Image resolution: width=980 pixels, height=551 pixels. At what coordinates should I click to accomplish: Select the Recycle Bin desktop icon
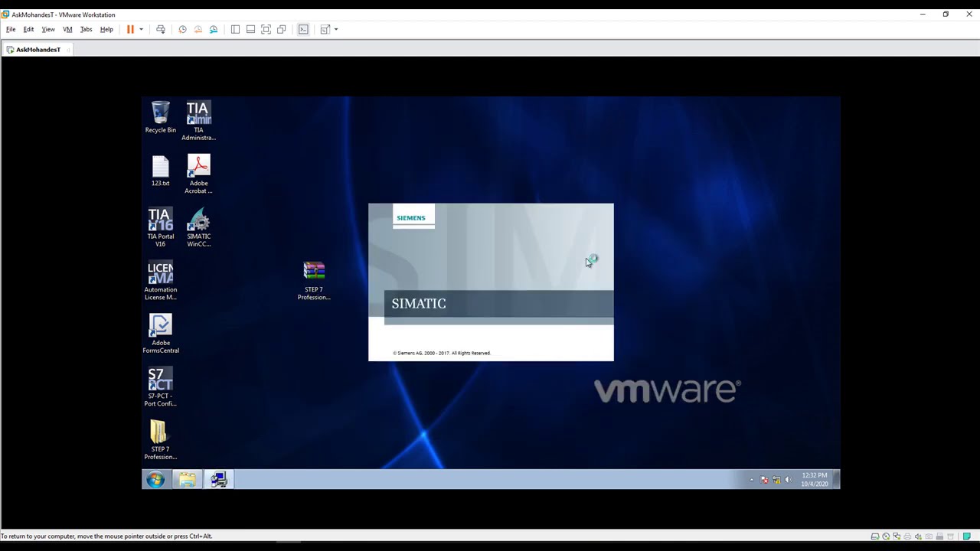pyautogui.click(x=161, y=117)
